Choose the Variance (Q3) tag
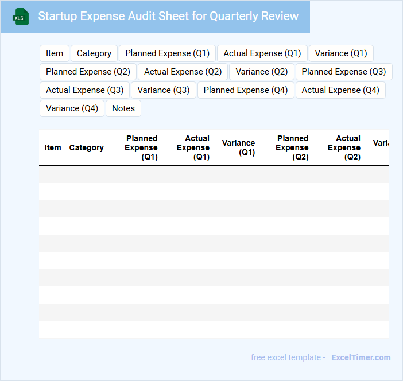The image size is (403, 381). coord(164,90)
